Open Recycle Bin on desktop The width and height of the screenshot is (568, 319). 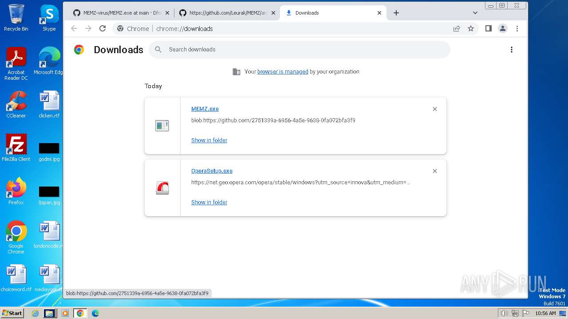[x=16, y=18]
